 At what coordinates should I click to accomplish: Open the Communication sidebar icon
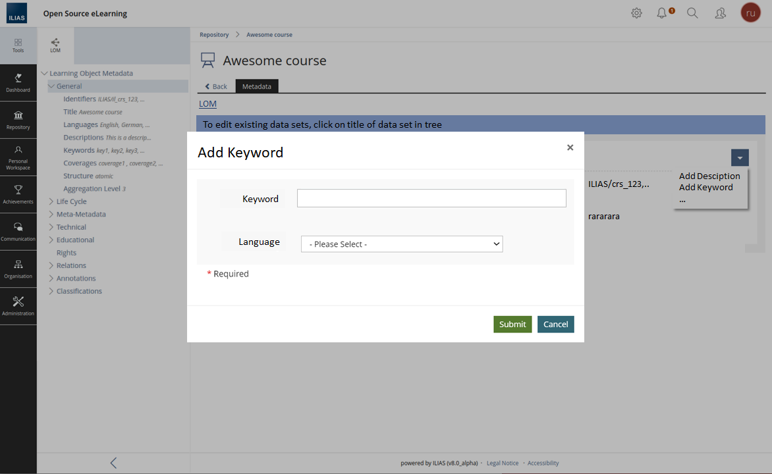click(x=18, y=231)
